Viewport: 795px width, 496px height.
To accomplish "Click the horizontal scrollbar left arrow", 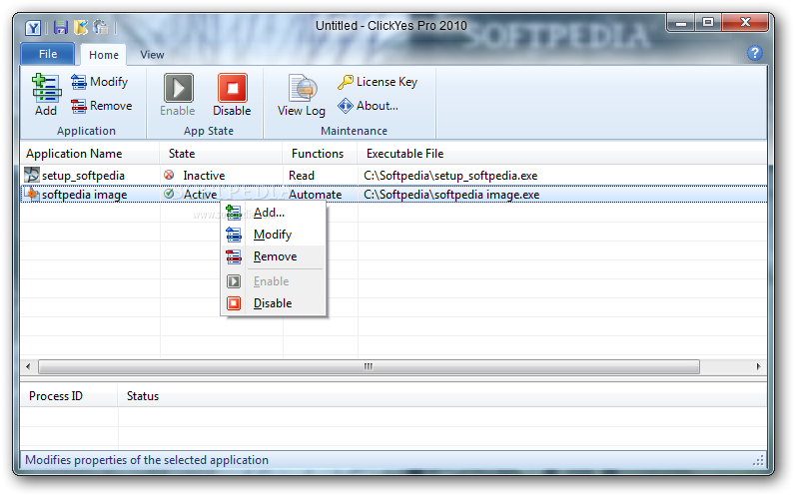I will pos(28,366).
